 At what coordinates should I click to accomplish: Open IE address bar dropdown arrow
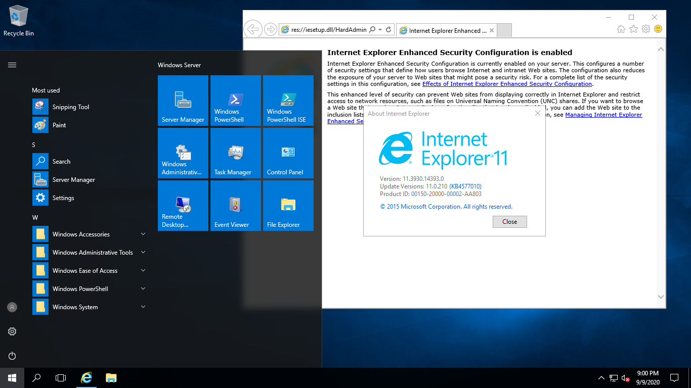point(380,30)
